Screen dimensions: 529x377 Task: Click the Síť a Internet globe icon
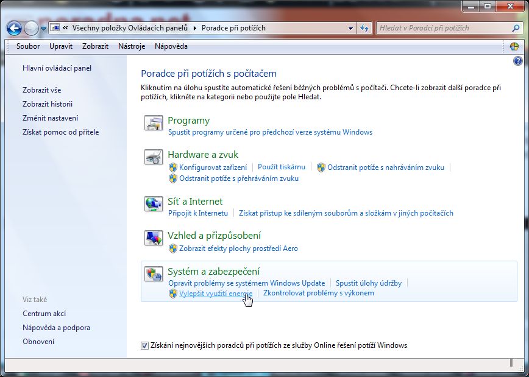point(154,203)
